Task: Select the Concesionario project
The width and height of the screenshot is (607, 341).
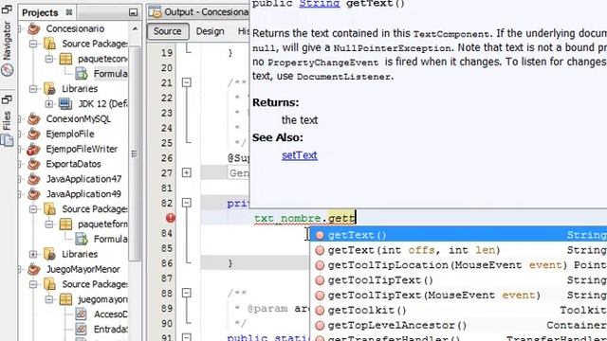Action: [x=75, y=28]
